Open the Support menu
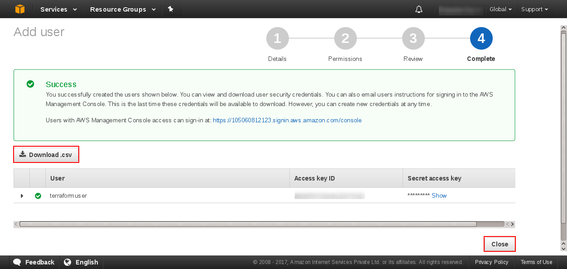The image size is (567, 269). coord(534,9)
